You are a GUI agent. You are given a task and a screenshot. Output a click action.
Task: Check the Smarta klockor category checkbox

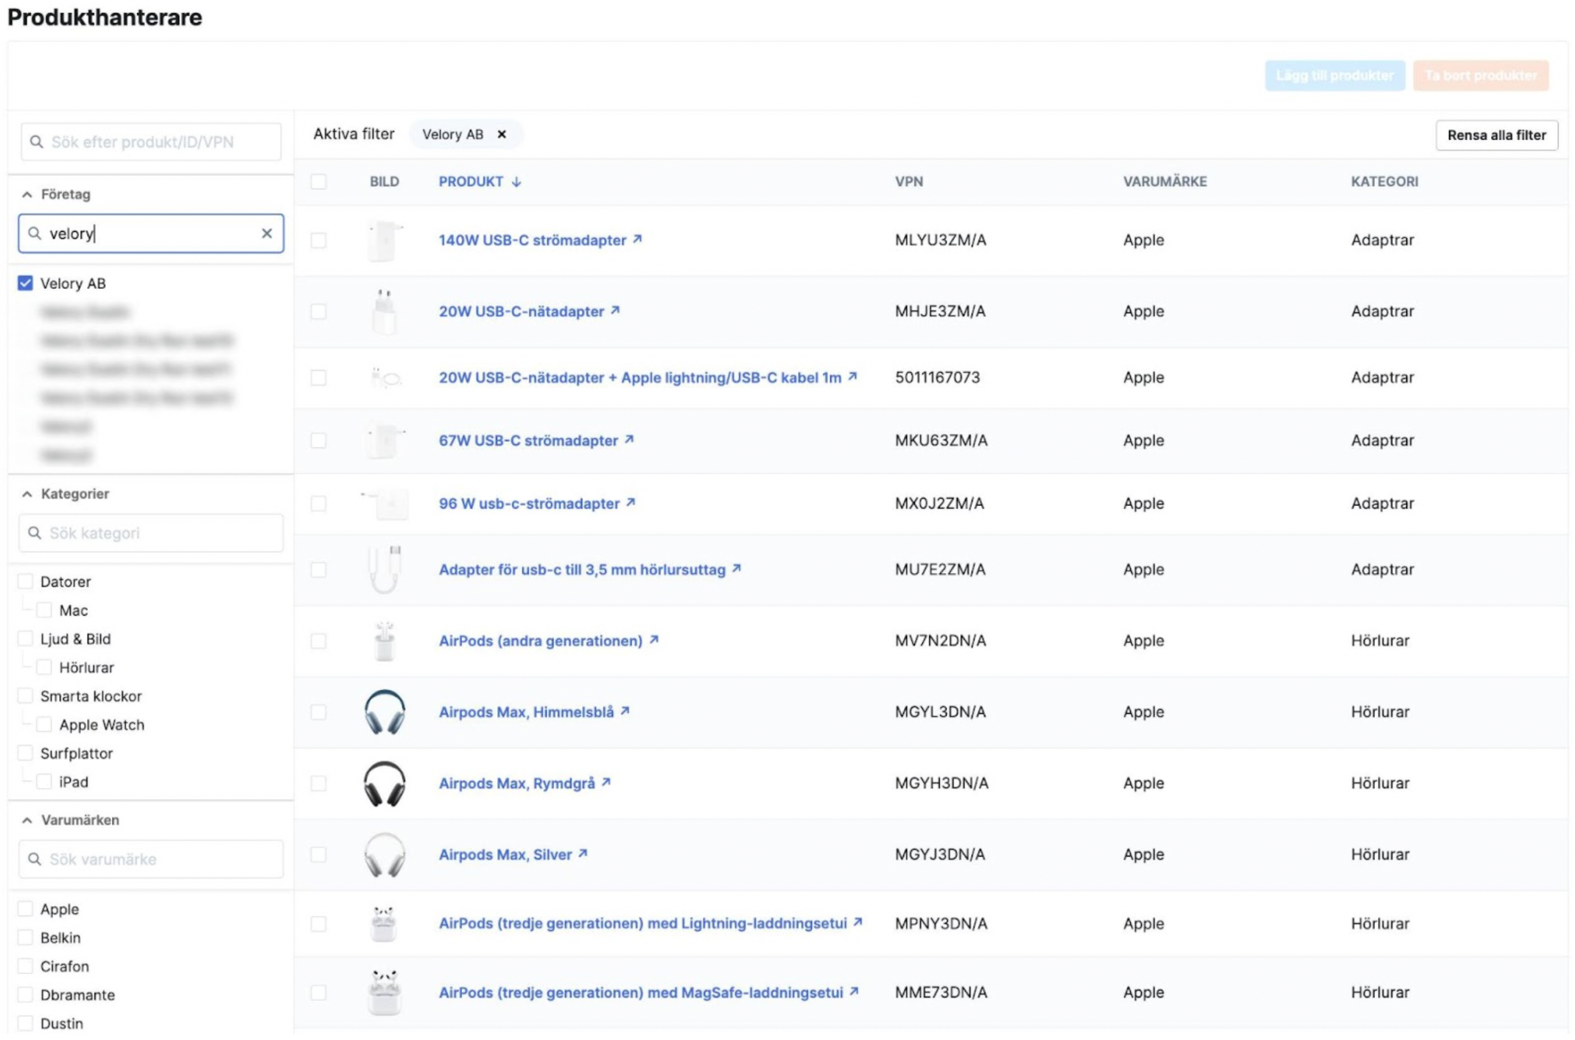pyautogui.click(x=25, y=696)
